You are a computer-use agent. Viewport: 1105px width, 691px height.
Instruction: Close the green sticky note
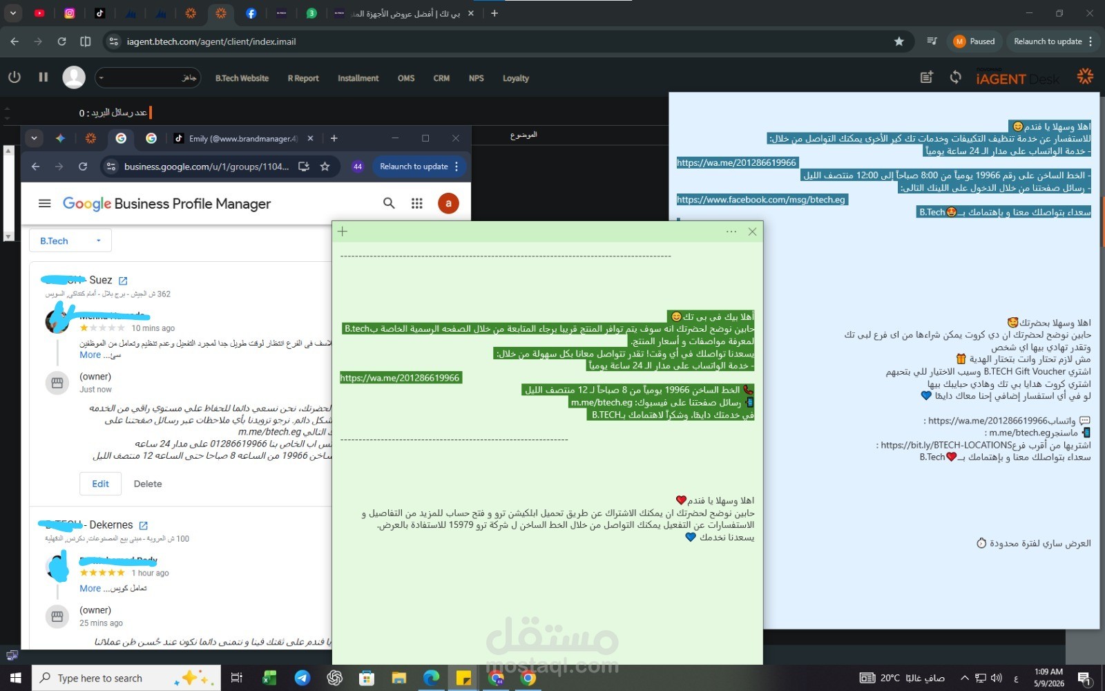point(752,231)
